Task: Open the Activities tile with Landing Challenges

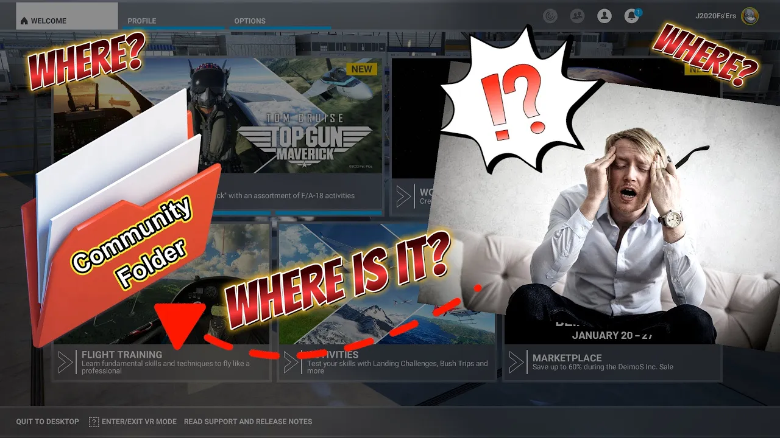Action: tap(387, 302)
